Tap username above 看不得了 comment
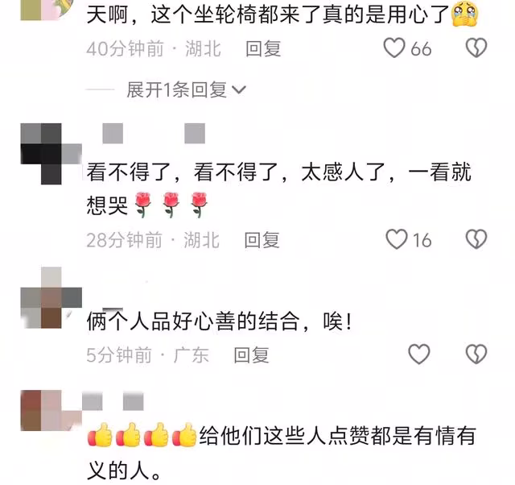515x485 pixels. 154,133
